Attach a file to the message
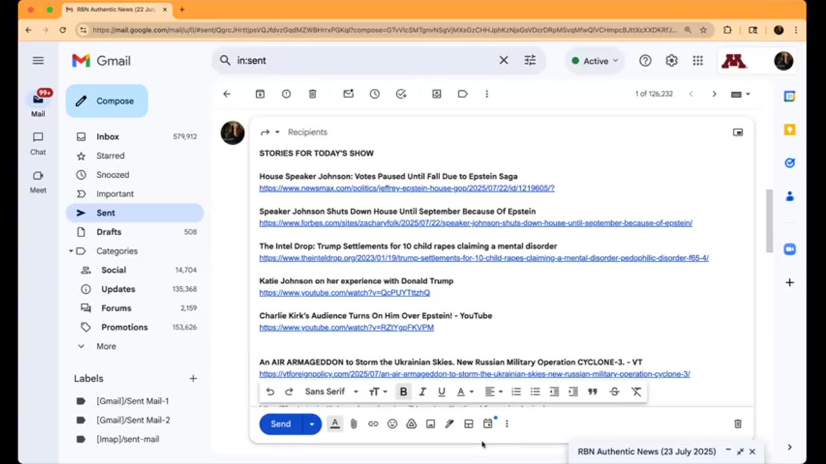 coord(354,424)
